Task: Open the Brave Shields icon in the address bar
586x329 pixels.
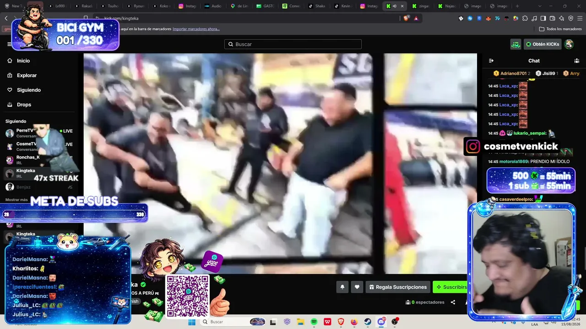Action: [406, 18]
